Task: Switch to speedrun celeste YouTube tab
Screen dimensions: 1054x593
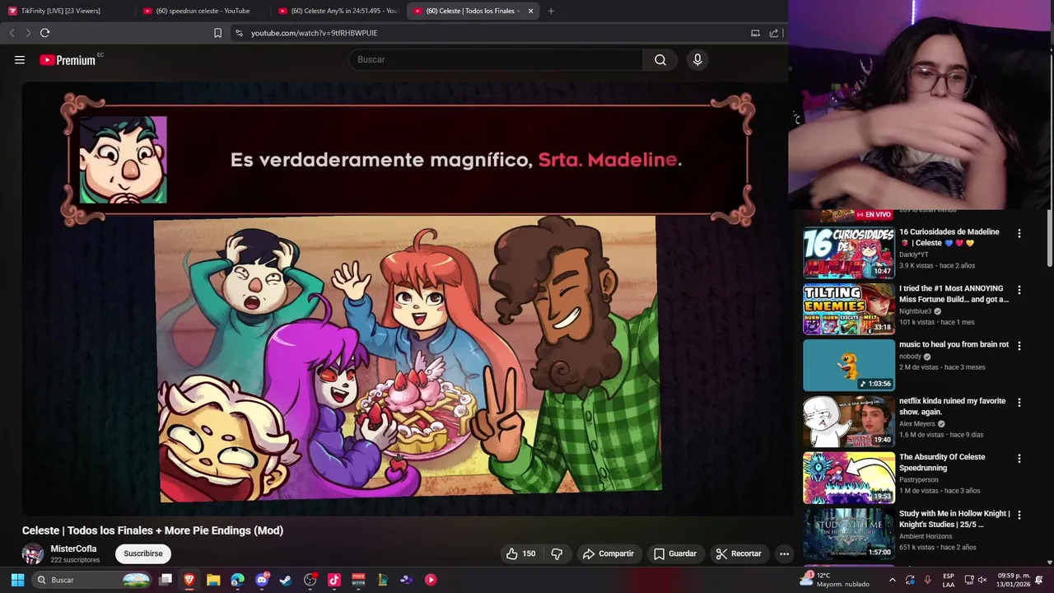Action: tap(202, 11)
